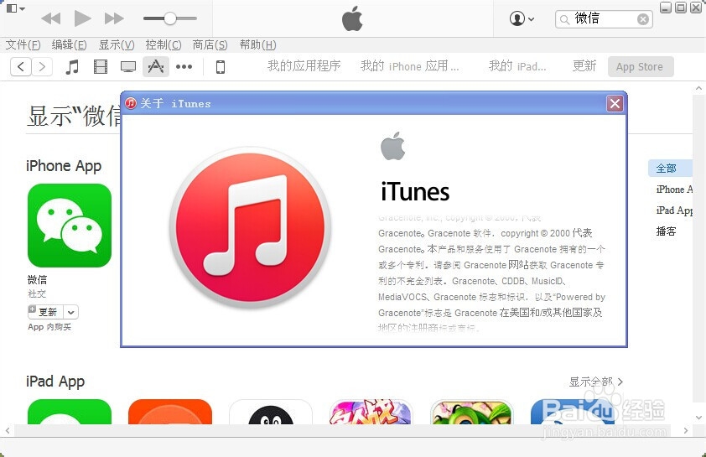Click the 更新 button for 微信
This screenshot has height=457, width=706.
coord(45,312)
